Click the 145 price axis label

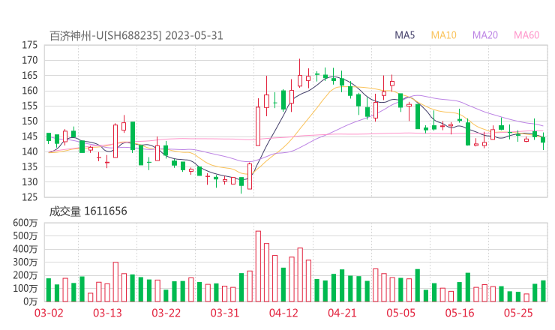(x=30, y=136)
